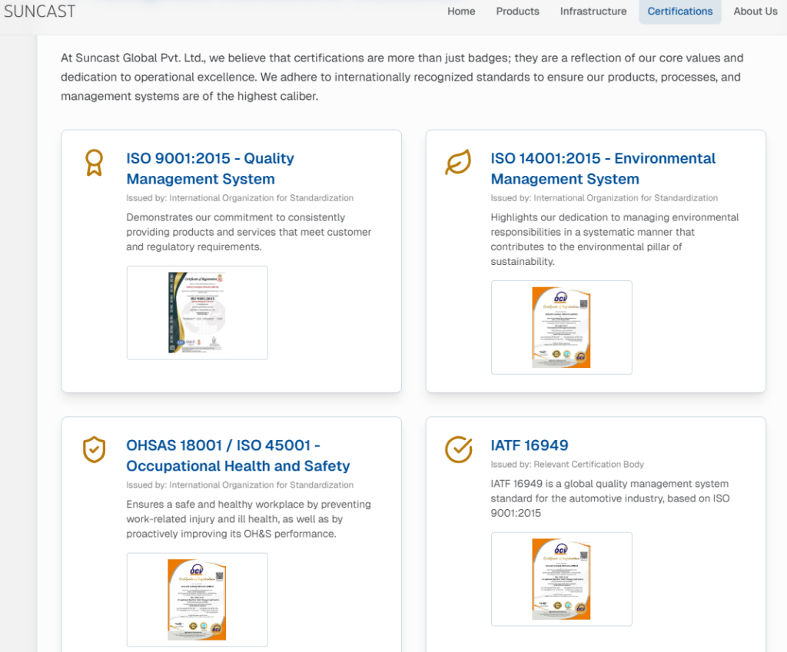Click the SUNCAST logo
Screen dimensions: 787x652
click(40, 11)
